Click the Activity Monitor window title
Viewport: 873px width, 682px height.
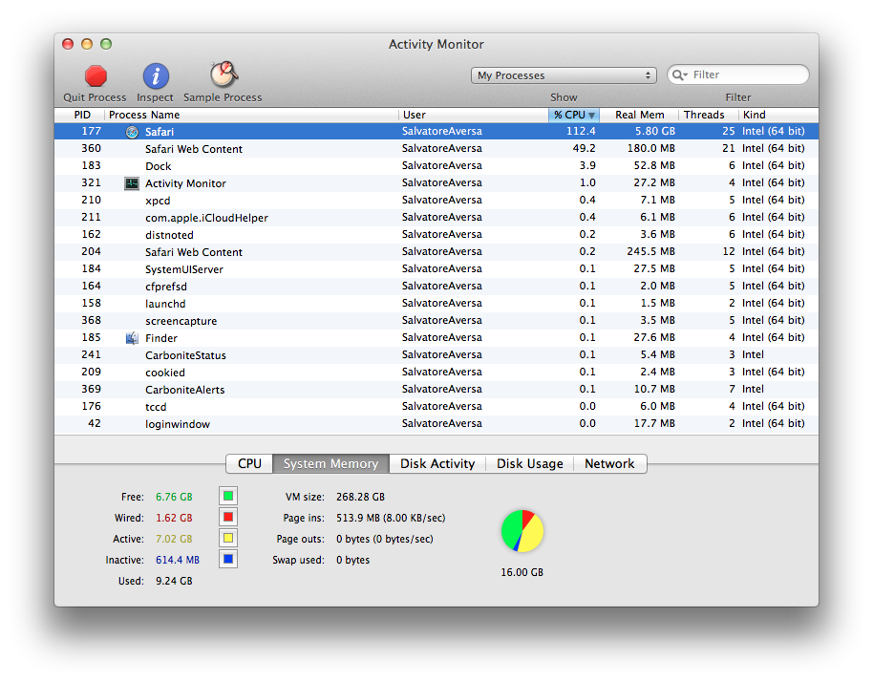(x=436, y=45)
